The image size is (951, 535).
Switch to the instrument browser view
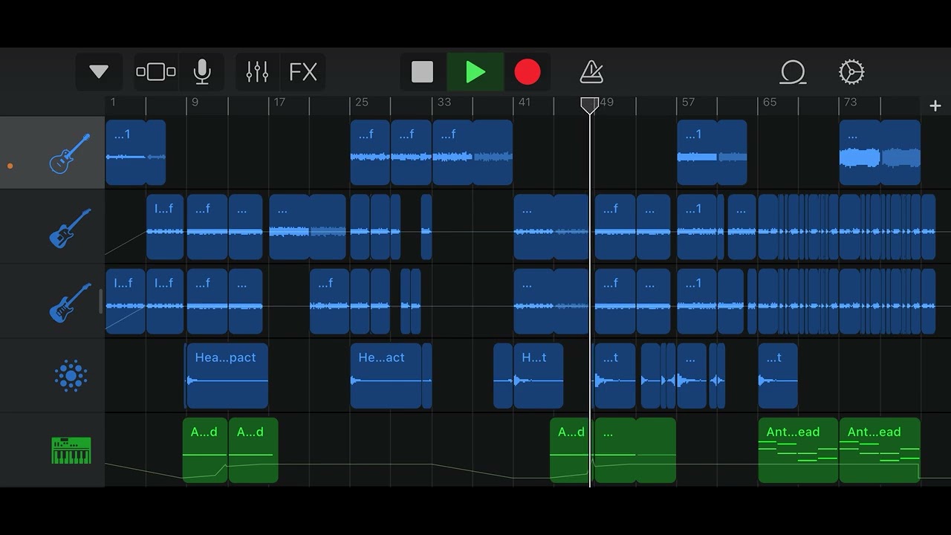156,72
